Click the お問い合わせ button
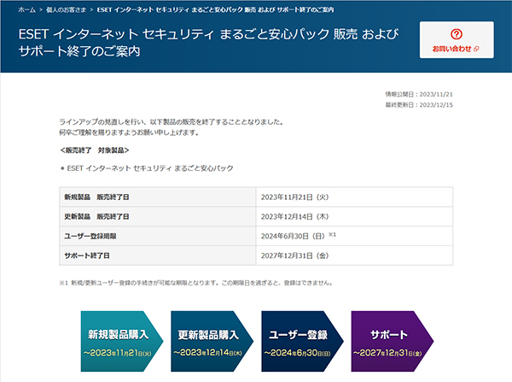 click(457, 40)
